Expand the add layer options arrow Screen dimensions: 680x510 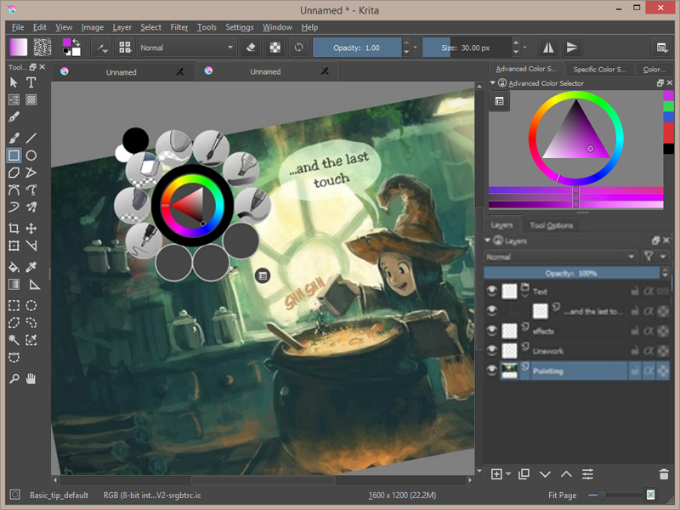pyautogui.click(x=508, y=473)
